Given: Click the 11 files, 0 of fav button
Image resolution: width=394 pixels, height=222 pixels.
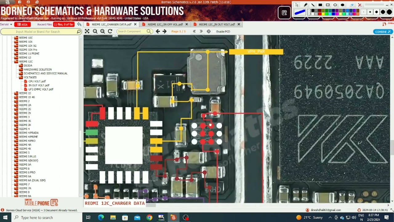Looking at the screenshot, I should click(64, 24).
